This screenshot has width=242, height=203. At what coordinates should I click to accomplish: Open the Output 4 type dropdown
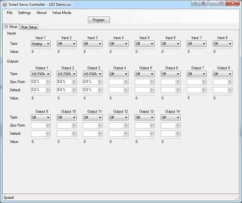pos(119,74)
